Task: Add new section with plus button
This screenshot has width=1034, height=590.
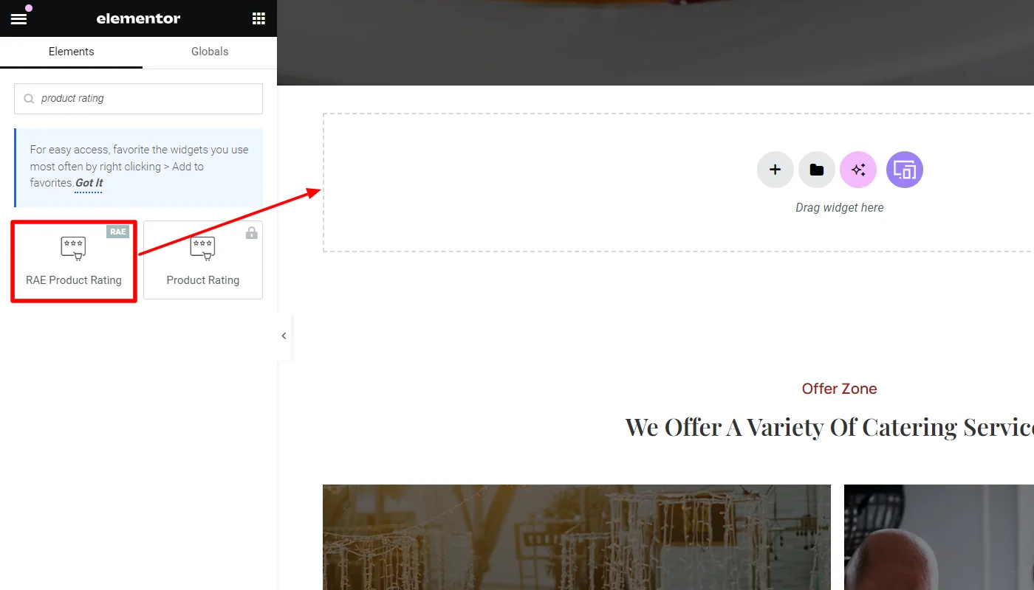Action: tap(775, 170)
